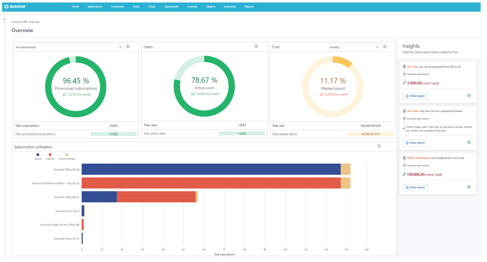This screenshot has width=487, height=262.
Task: Open the All subscriptions dropdown
Action: pos(69,47)
